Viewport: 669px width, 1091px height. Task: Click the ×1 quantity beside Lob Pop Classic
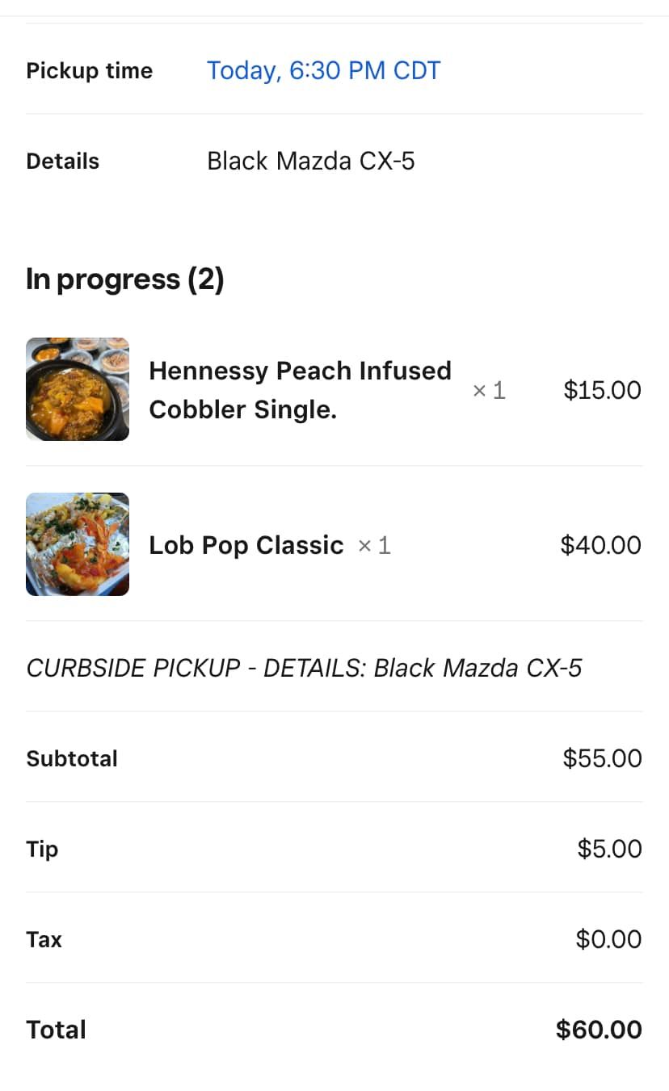(374, 546)
